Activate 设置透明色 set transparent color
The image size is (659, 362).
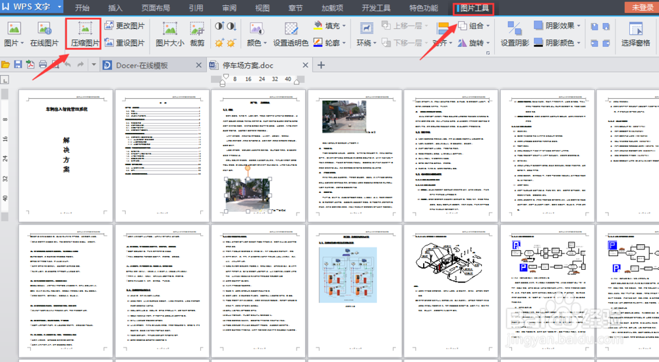[x=291, y=34]
